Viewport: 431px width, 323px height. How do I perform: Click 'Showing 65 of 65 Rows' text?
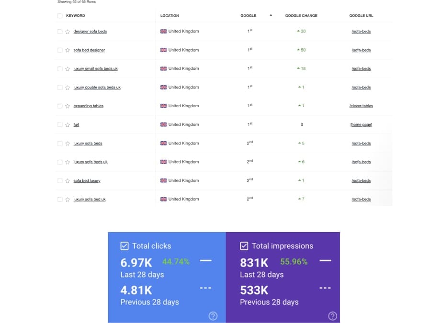tap(77, 1)
